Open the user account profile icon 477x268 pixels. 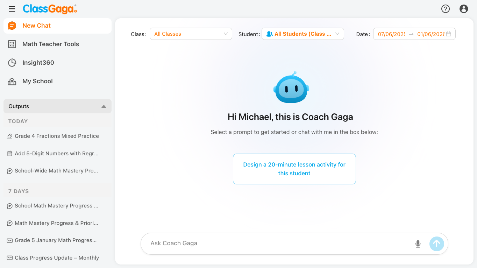point(464,9)
